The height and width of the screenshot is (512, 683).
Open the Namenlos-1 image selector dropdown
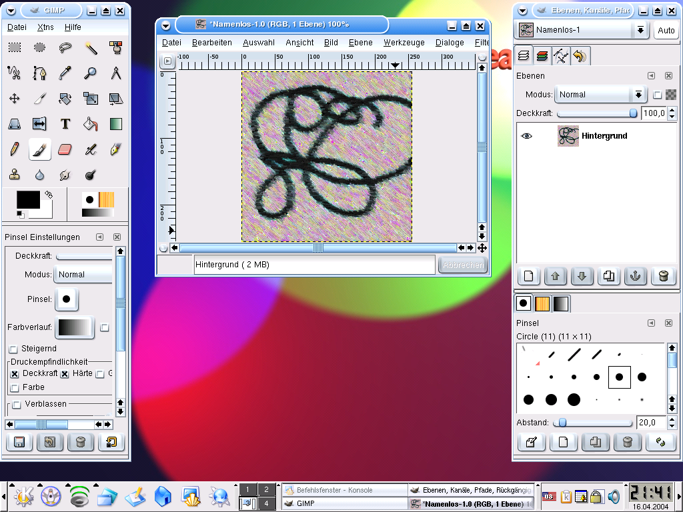coord(640,31)
